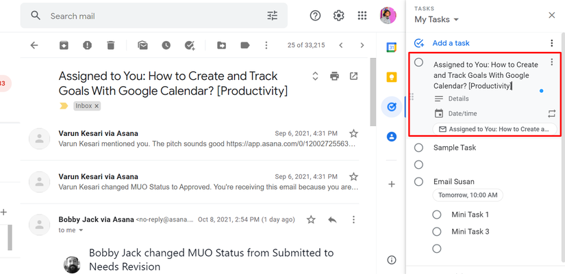
Task: Click the Search mail field
Action: click(154, 16)
